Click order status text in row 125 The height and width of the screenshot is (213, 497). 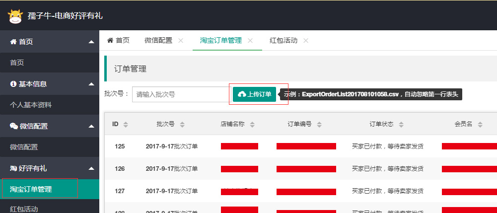coord(388,146)
